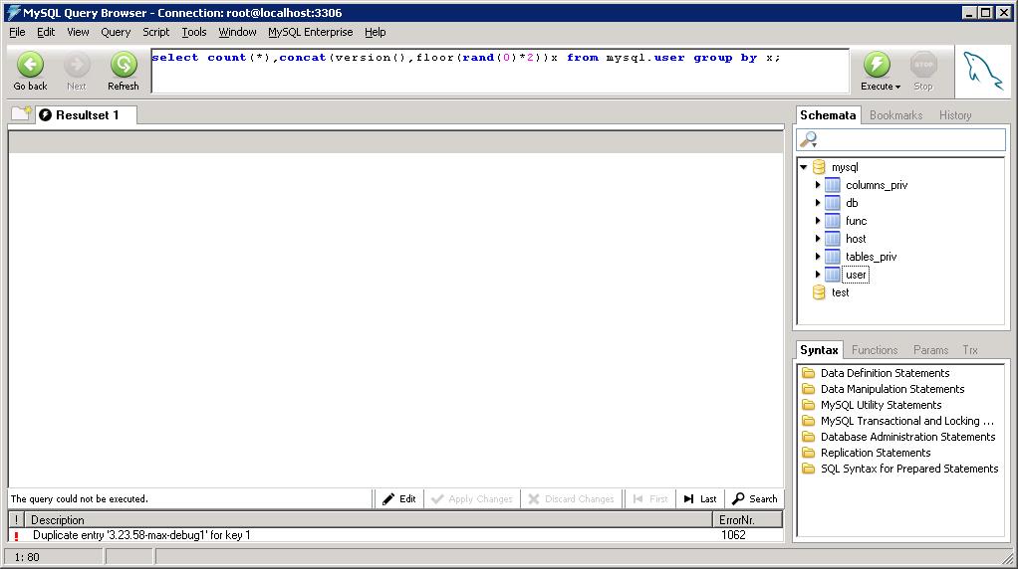Click the Discard Changes button
This screenshot has height=569, width=1018.
pos(572,499)
